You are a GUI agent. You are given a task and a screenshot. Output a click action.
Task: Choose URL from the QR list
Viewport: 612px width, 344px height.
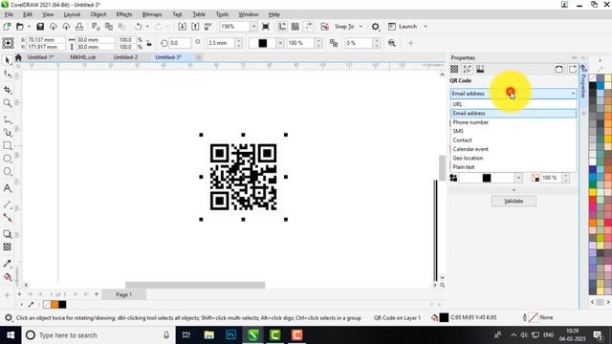[514, 104]
